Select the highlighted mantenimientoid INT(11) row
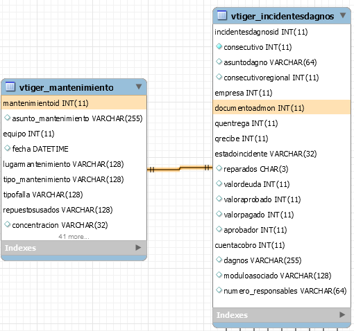The image size is (354, 331). click(74, 103)
